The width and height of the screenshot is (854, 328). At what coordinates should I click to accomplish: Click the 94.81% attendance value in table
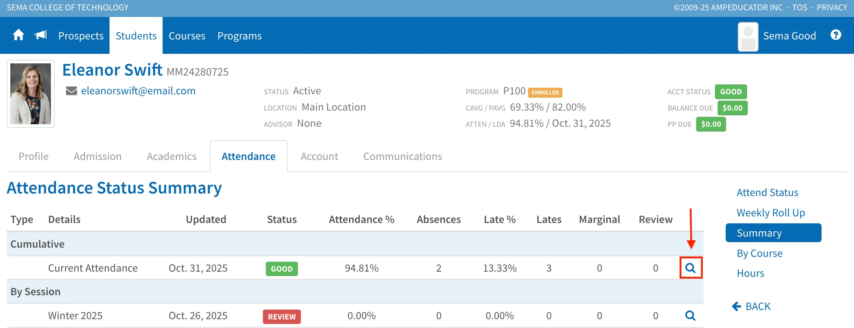coord(361,268)
